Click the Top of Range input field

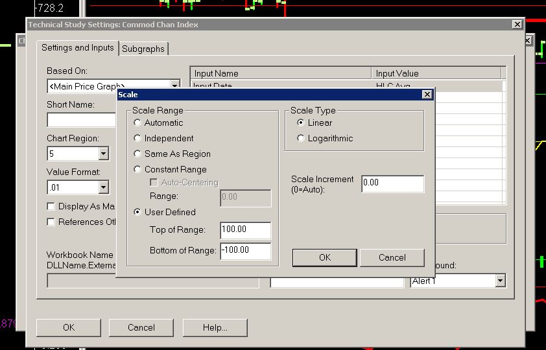[x=245, y=230]
